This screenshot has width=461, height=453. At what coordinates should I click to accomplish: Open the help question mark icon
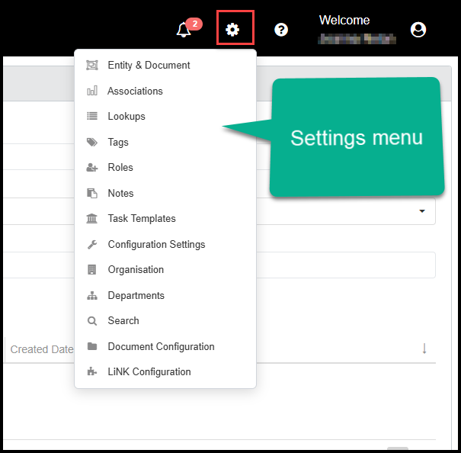tap(281, 30)
